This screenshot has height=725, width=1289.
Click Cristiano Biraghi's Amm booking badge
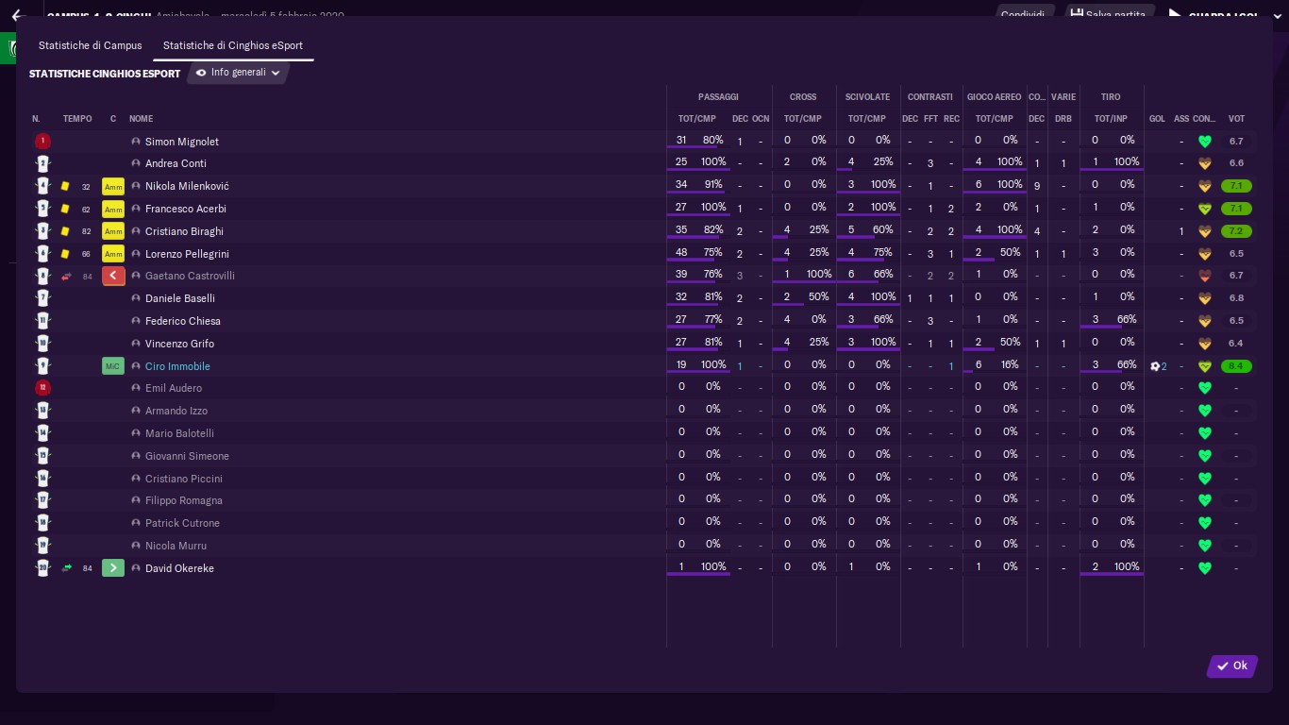click(x=113, y=231)
